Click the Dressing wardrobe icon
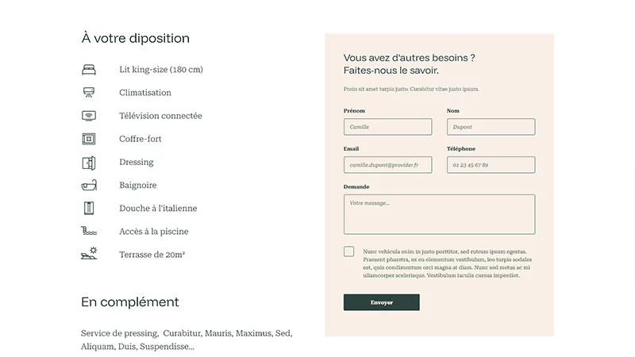Screen dimensions: 635x357 89,163
